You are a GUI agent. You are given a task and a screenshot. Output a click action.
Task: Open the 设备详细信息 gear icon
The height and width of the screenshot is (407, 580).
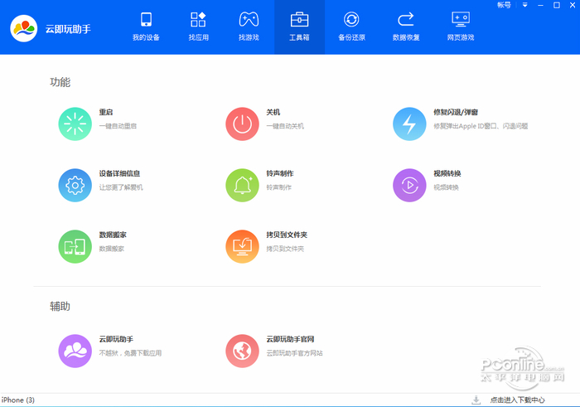(75, 186)
